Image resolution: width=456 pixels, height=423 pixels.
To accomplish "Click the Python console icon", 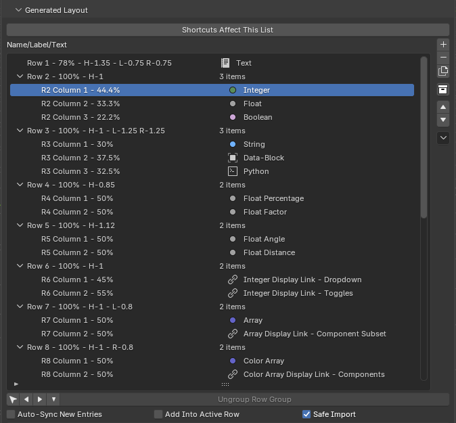I will [233, 171].
